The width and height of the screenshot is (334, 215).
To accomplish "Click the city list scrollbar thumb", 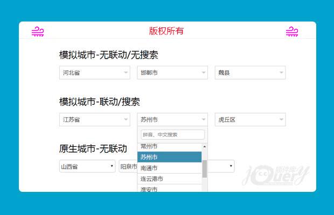I will pyautogui.click(x=205, y=168).
